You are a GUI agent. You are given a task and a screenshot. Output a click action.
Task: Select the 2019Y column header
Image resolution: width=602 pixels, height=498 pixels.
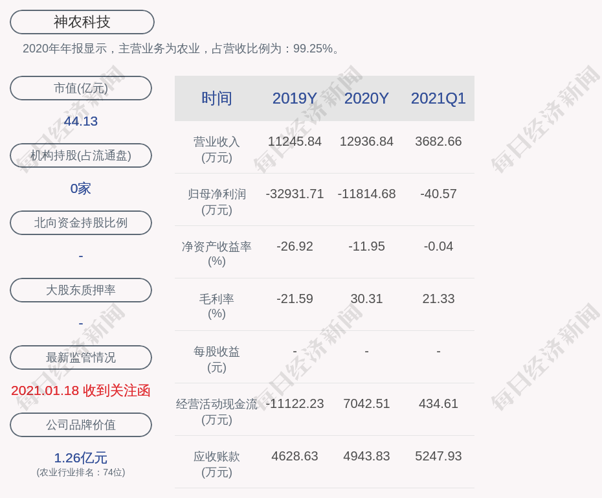coord(295,98)
